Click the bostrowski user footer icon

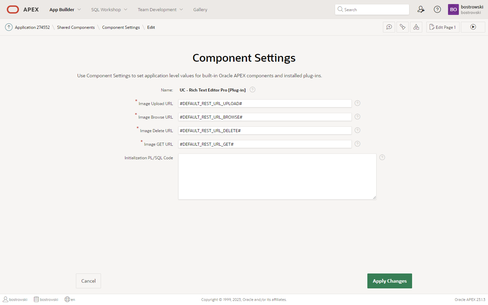pyautogui.click(x=5, y=300)
